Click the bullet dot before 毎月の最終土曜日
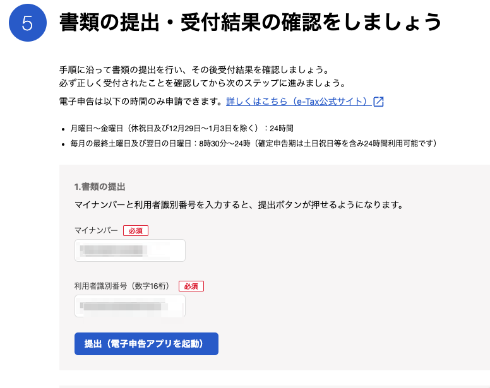This screenshot has height=388, width=490. click(x=63, y=144)
